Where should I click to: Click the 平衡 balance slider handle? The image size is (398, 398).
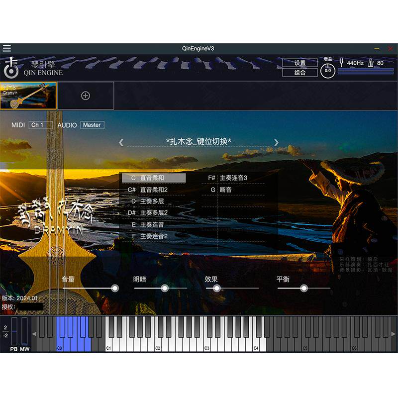click(304, 288)
